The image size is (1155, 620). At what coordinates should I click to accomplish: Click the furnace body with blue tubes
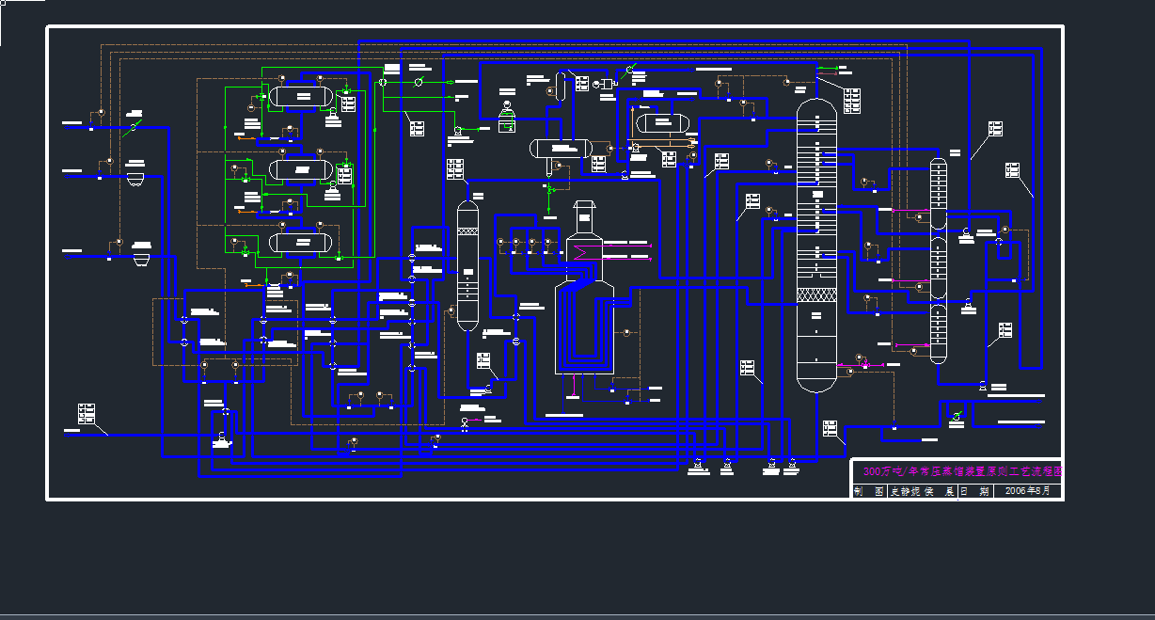pos(583,320)
